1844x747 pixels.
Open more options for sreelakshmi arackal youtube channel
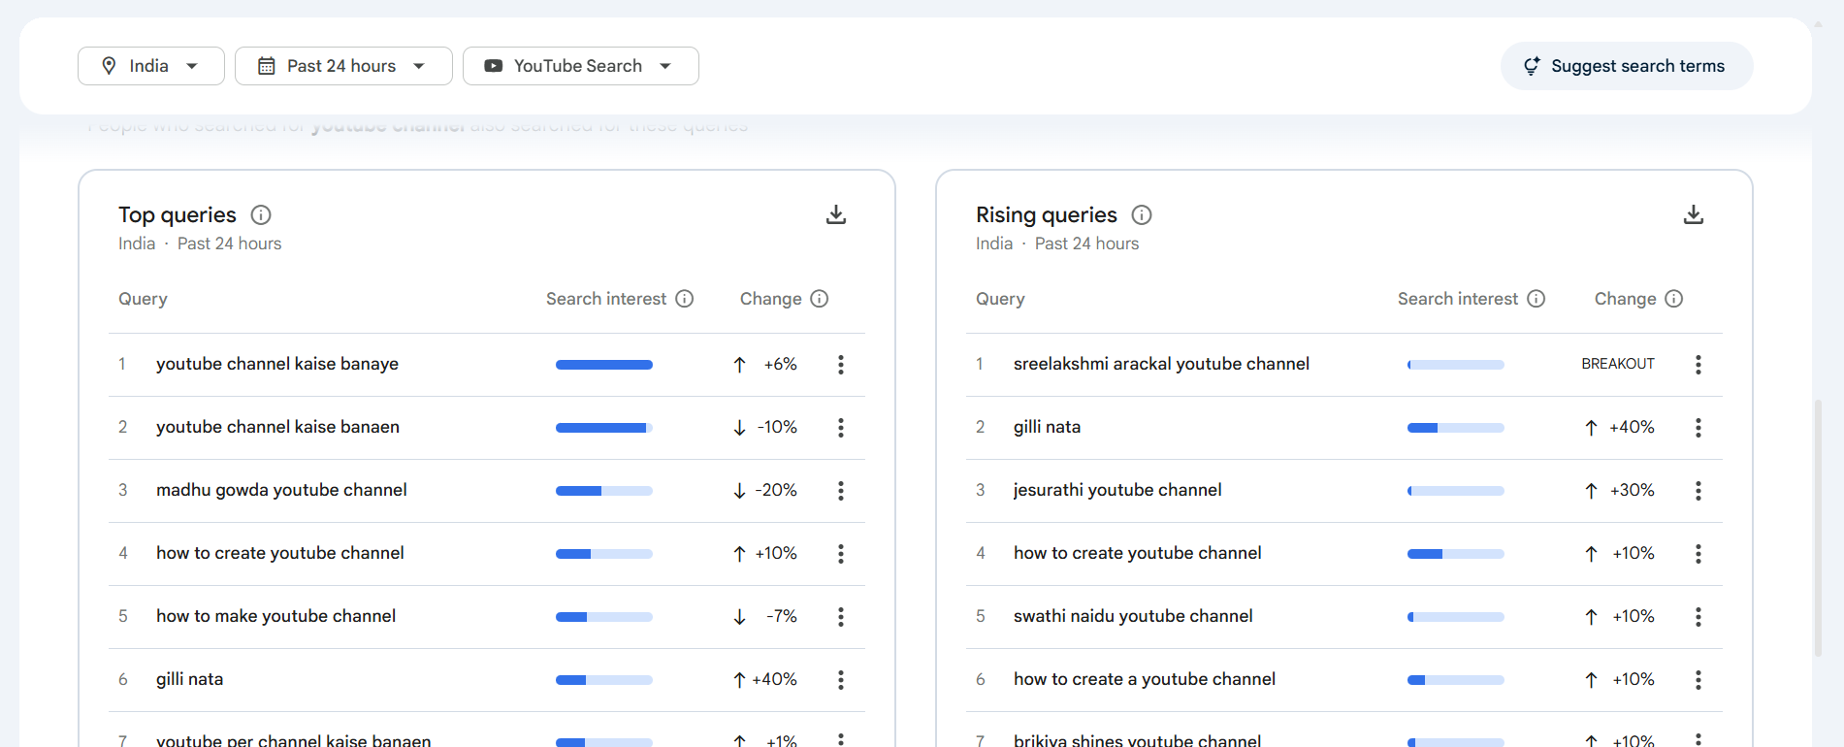[1698, 365]
